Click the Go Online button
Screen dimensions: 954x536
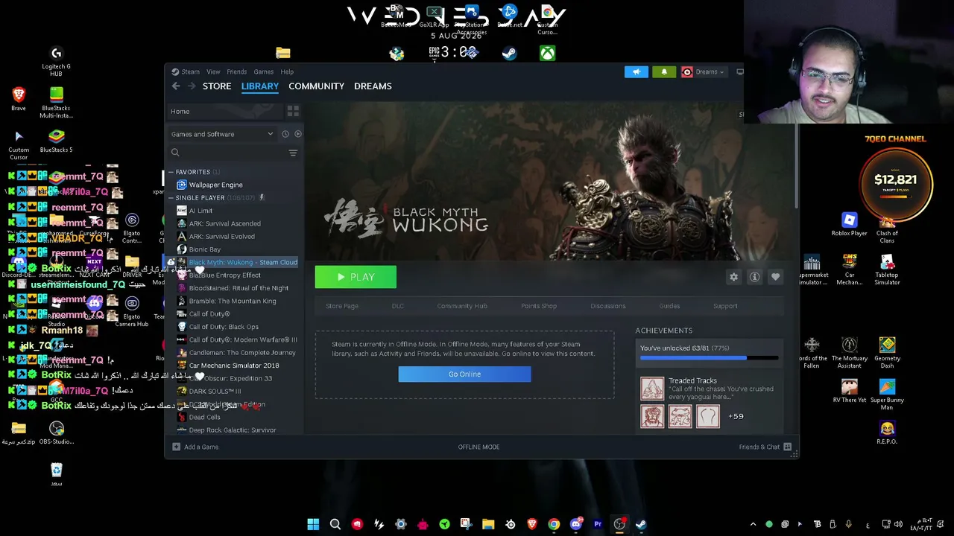(x=464, y=374)
